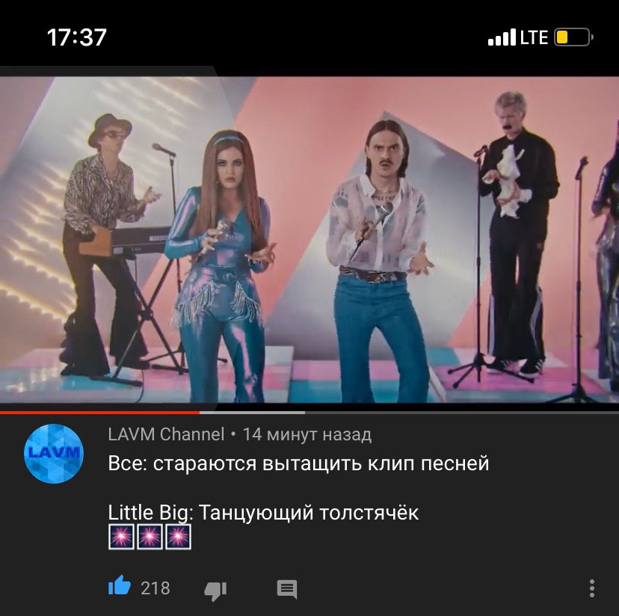Tap the LAVM Channel author name

point(166,434)
